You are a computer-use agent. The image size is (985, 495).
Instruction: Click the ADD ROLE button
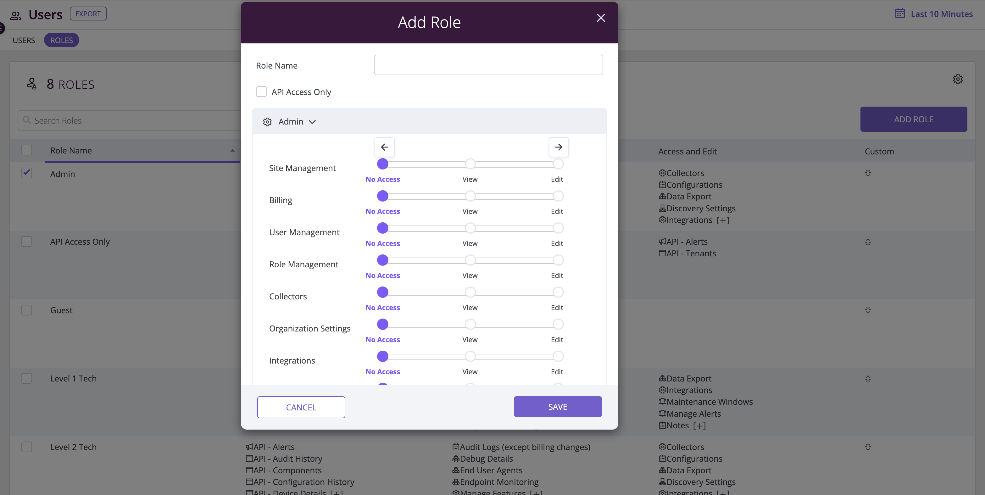pos(914,119)
